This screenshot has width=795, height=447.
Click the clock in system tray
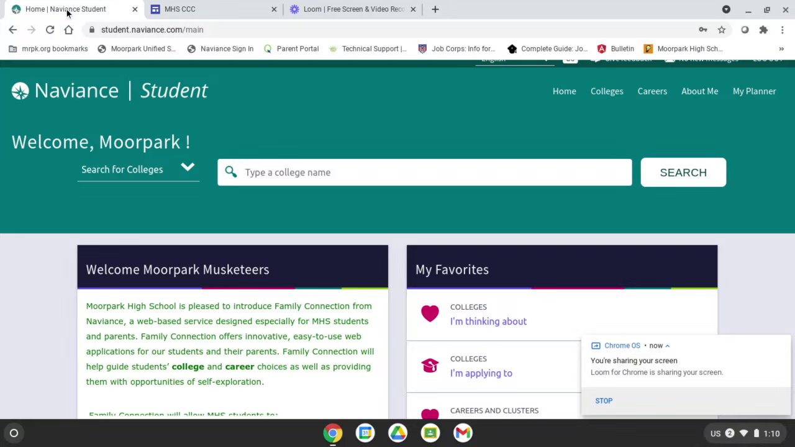click(x=772, y=433)
